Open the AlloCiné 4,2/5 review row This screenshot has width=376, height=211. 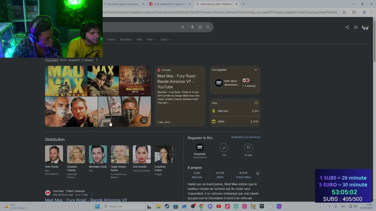coord(235,111)
